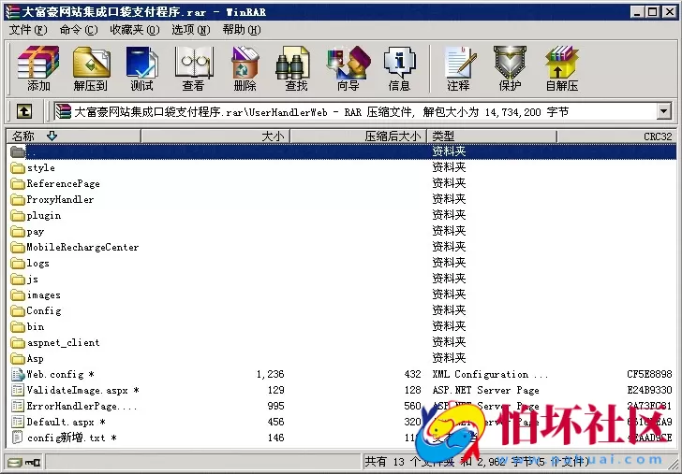The height and width of the screenshot is (474, 682).
Task: Click the 注释 (Comment) toolbar icon
Action: tap(458, 68)
